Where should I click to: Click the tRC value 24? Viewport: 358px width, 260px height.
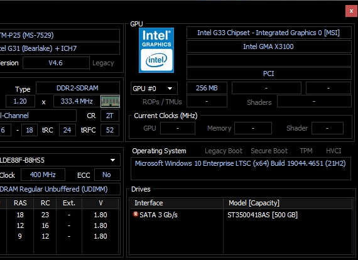tap(67, 130)
